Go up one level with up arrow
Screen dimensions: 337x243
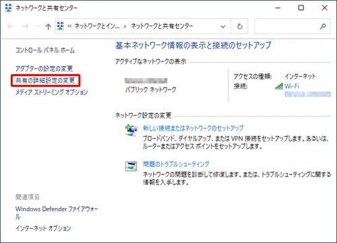[x=48, y=26]
